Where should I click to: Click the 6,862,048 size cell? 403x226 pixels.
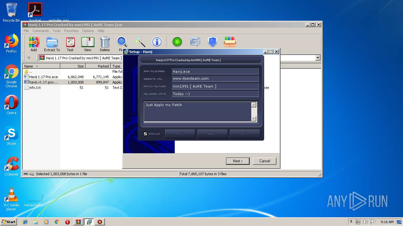coord(76,77)
